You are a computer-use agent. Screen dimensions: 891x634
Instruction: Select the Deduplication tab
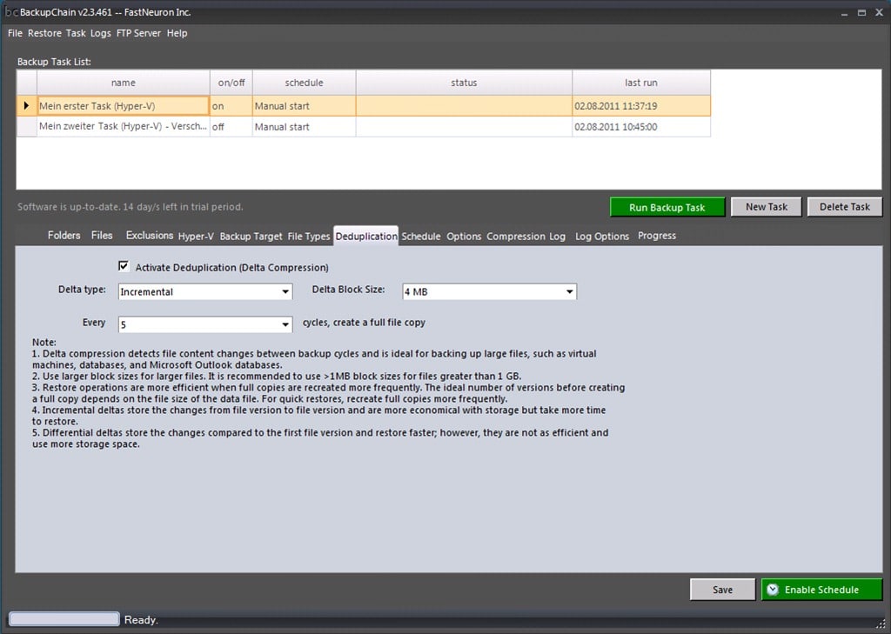[x=366, y=237]
